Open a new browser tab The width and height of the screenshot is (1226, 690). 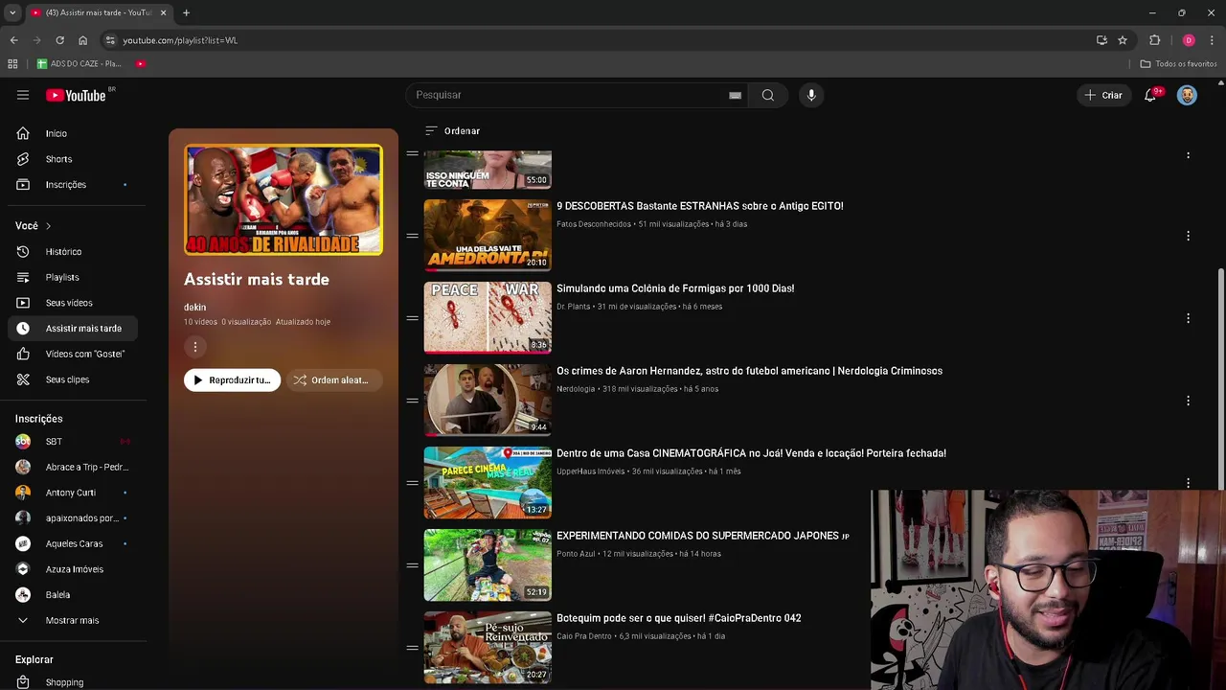pyautogui.click(x=186, y=12)
